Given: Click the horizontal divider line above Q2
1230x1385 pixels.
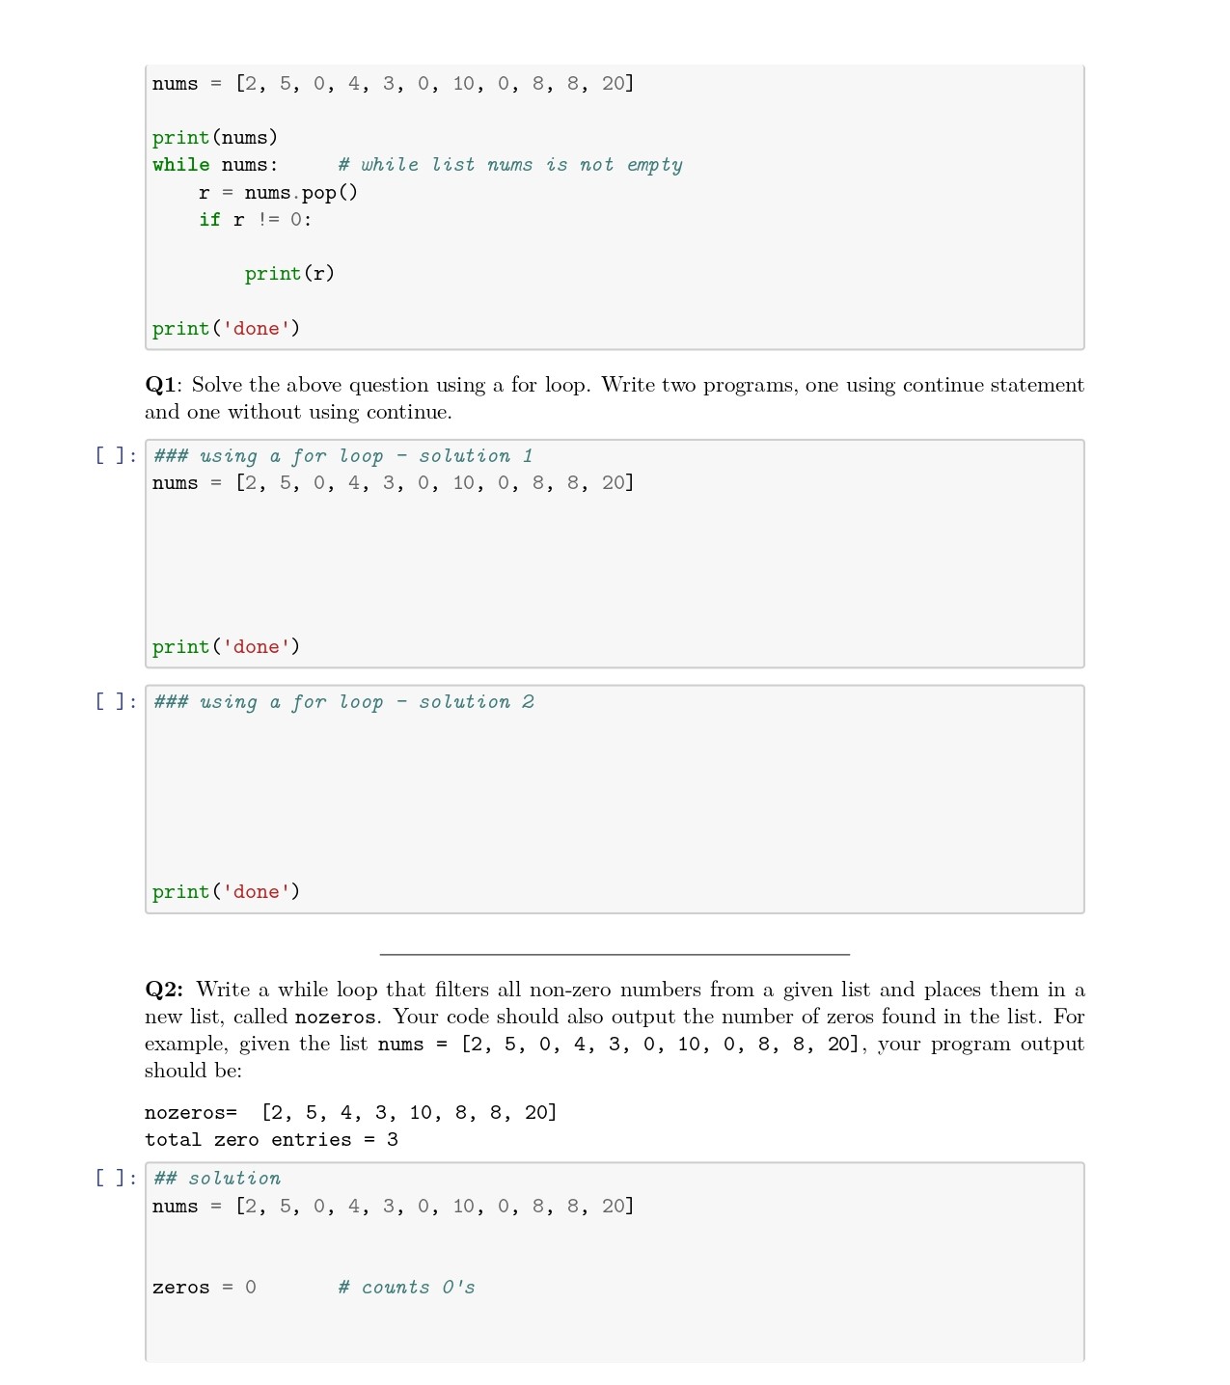Looking at the screenshot, I should coord(615,954).
